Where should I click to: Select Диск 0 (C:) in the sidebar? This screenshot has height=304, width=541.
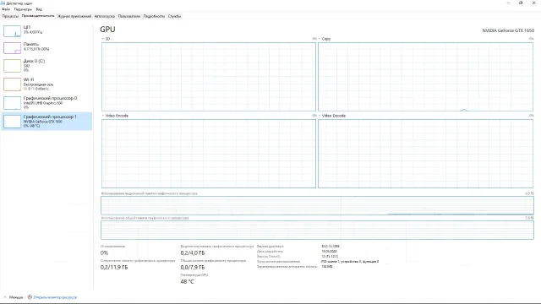[47, 66]
